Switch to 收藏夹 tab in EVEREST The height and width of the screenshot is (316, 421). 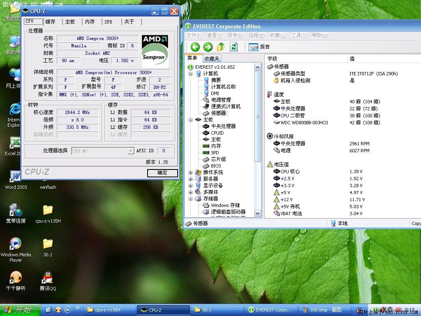tap(212, 58)
